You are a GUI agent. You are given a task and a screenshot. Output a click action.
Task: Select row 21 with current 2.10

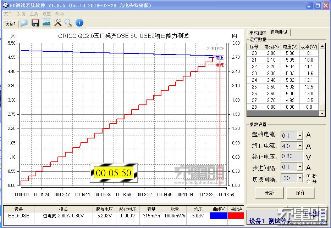[x=283, y=60]
